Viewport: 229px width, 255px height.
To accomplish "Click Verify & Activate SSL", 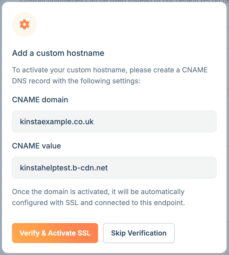I will click(x=55, y=233).
